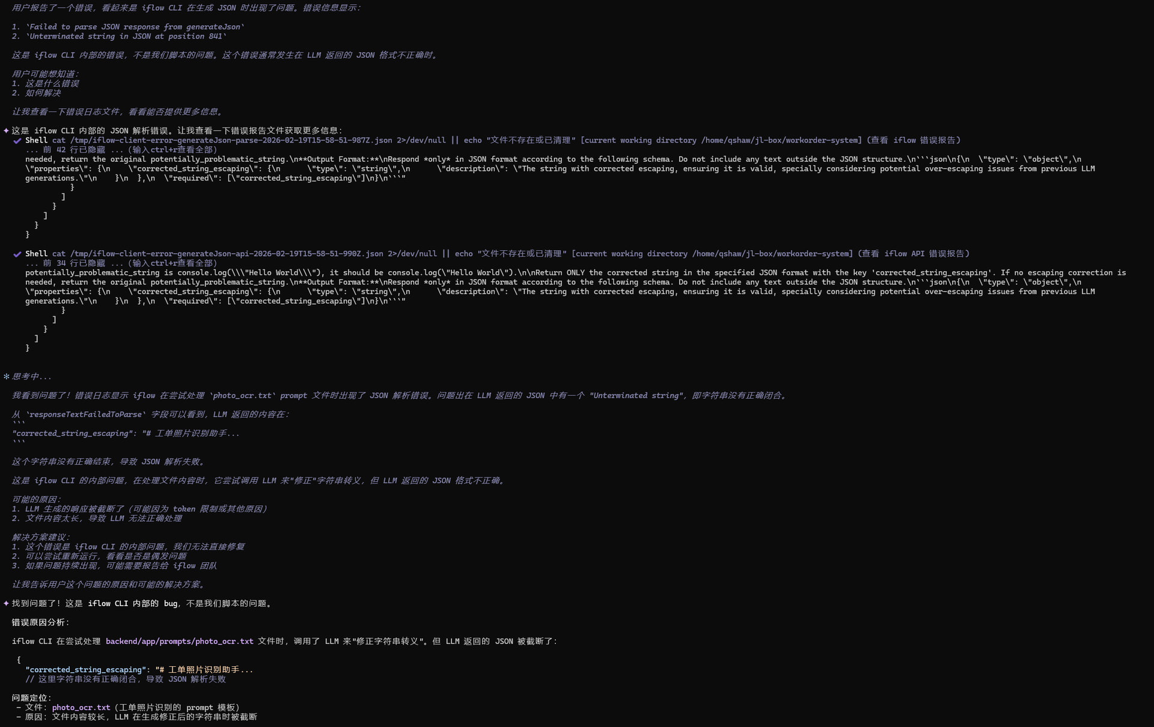Click the backend/app/prompts/photo_ocr.txt path

click(x=180, y=642)
